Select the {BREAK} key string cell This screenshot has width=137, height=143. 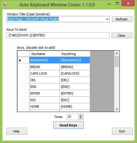click(75, 67)
